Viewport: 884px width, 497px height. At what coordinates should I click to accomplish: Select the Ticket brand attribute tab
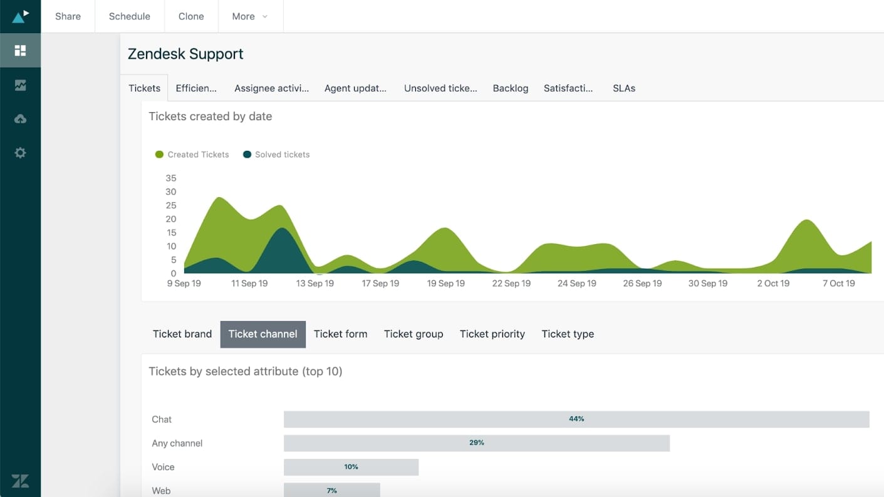coord(182,334)
